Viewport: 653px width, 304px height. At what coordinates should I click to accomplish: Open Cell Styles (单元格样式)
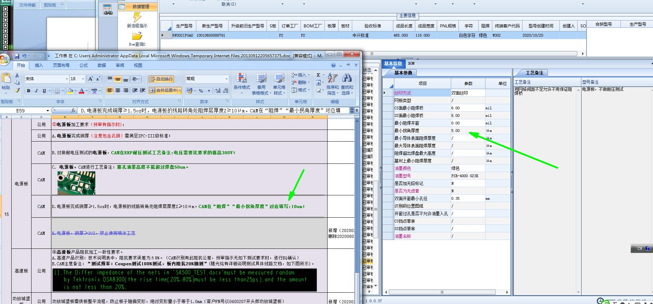279,84
